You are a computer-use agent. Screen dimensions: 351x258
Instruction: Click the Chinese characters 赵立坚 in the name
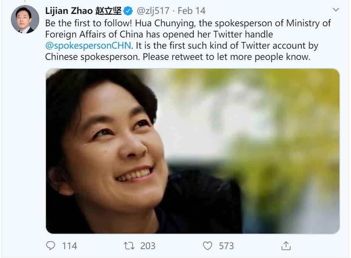pos(108,10)
